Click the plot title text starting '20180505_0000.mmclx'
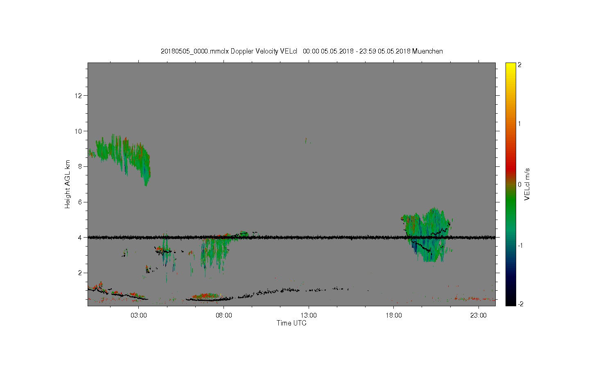Viewport: 614px width, 368px height. pos(302,51)
